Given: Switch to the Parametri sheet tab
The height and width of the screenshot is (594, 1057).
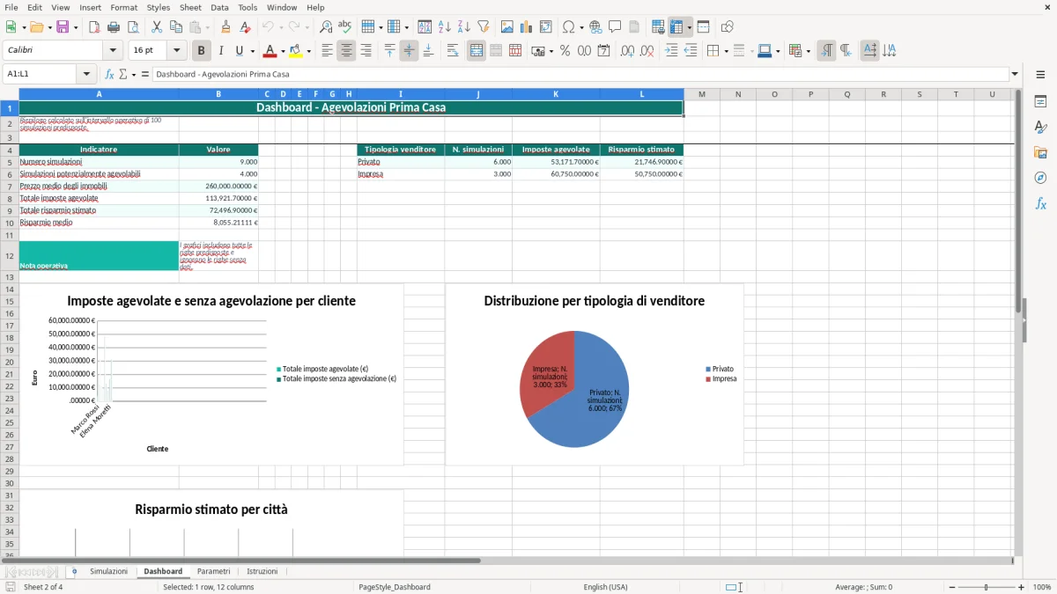Looking at the screenshot, I should click(214, 571).
